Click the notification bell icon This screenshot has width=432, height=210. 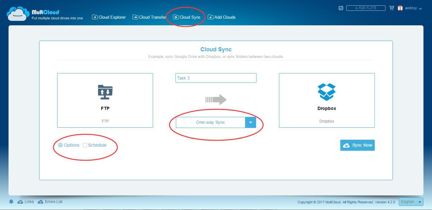click(11, 202)
